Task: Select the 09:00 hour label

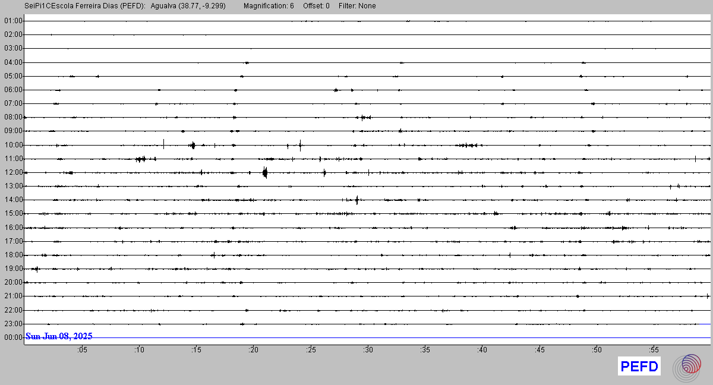Action: [x=13, y=131]
